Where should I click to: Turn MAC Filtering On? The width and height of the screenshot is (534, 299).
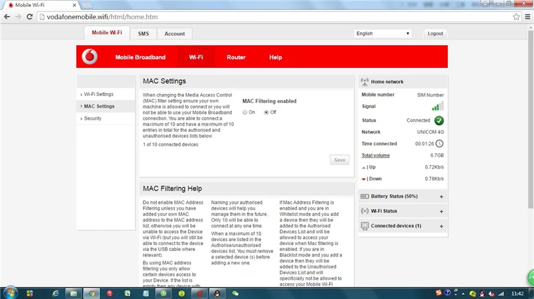(x=244, y=113)
